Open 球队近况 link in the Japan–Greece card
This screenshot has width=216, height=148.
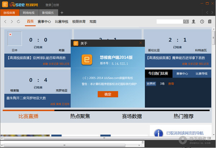(x=64, y=64)
